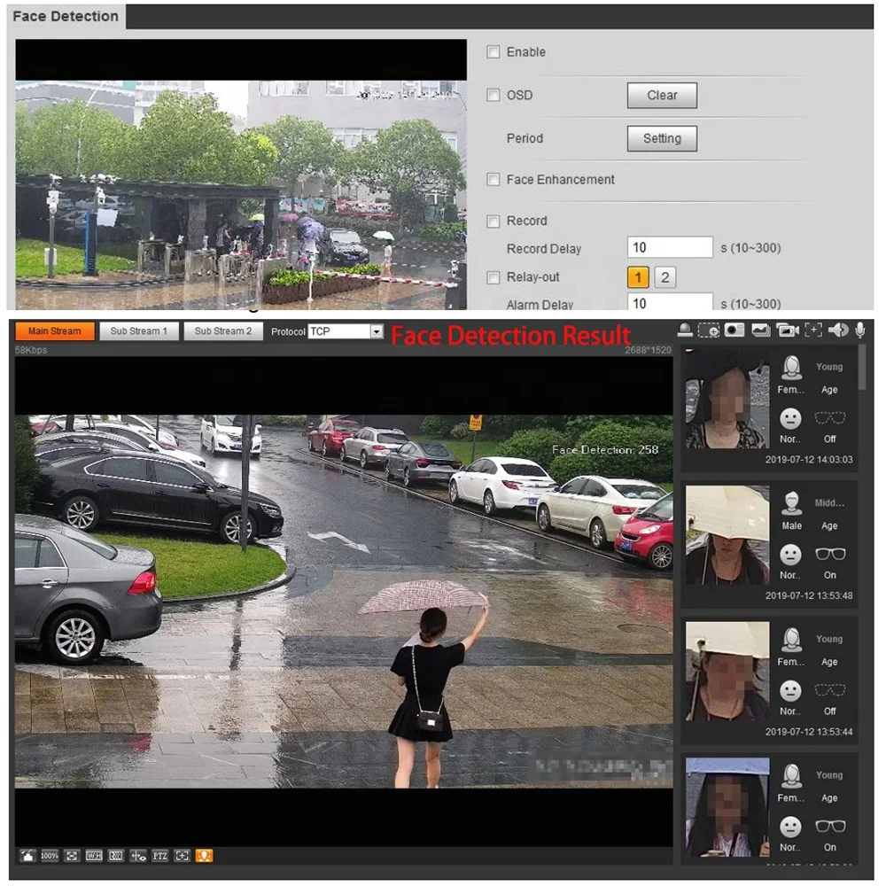Start local recording with the video camera icon
The height and width of the screenshot is (886, 886).
pyautogui.click(x=788, y=330)
